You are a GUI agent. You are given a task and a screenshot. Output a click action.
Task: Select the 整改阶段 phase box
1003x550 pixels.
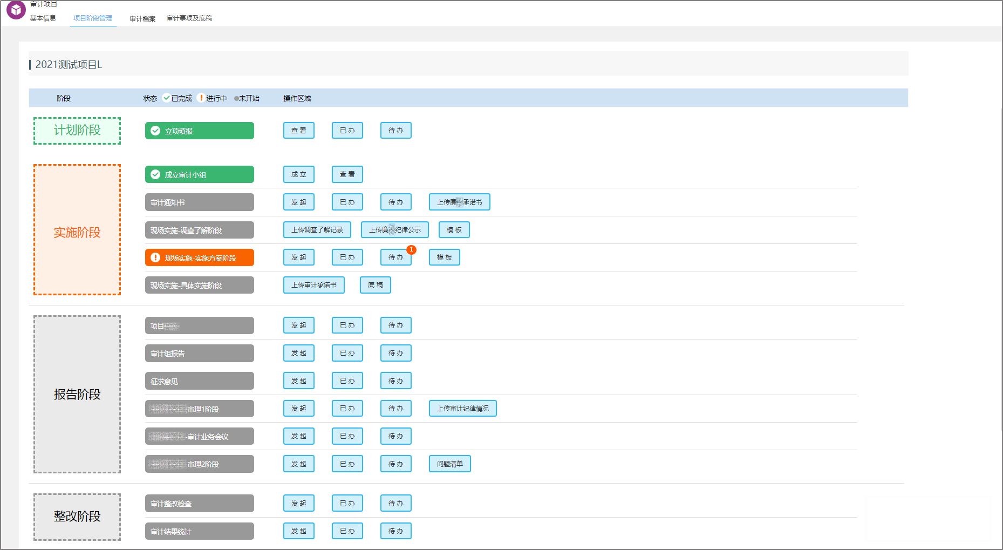77,517
